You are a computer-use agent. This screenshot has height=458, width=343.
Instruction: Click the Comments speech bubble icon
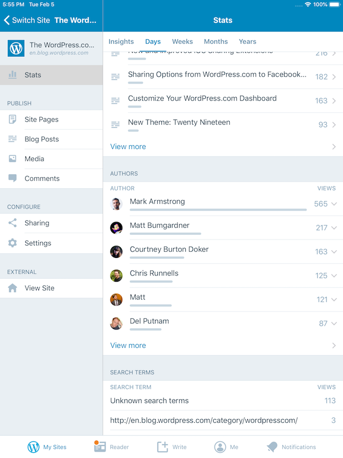pyautogui.click(x=12, y=178)
